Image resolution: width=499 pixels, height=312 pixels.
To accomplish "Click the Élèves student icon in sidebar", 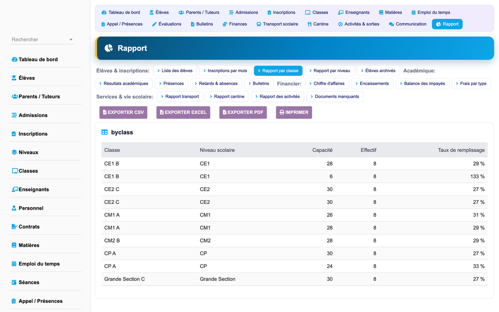I will click(x=15, y=78).
